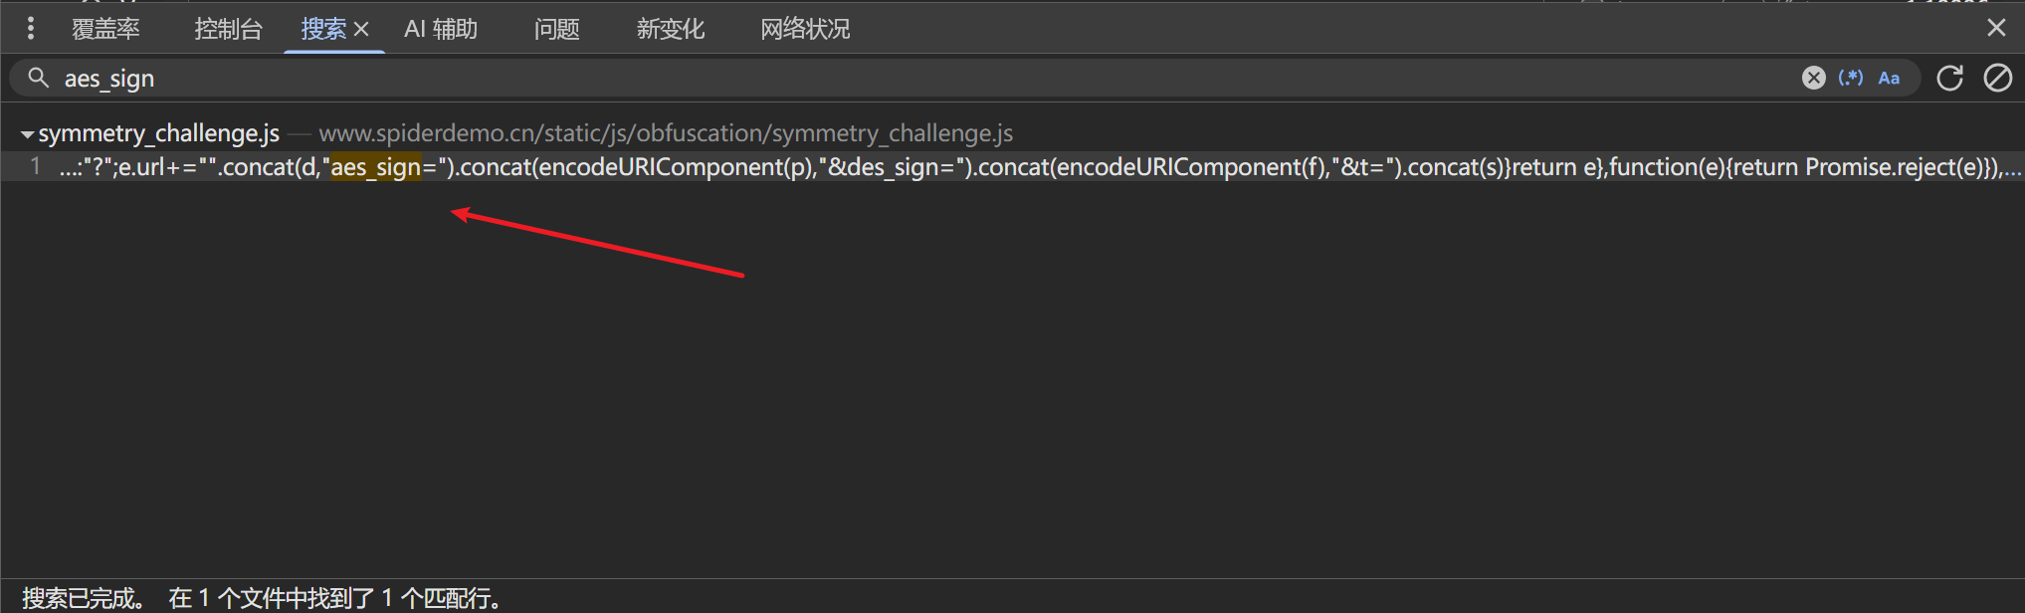2025x613 pixels.
Task: Open the 网络状况 tab
Action: 805,30
